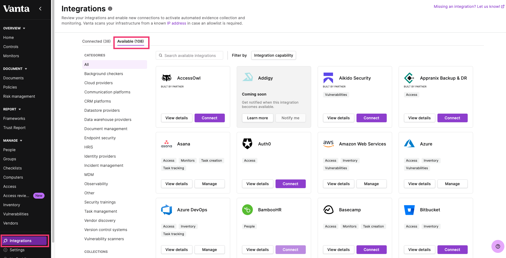Viewport: 506px width, 258px height.
Task: Select the All category
Action: click(x=115, y=64)
